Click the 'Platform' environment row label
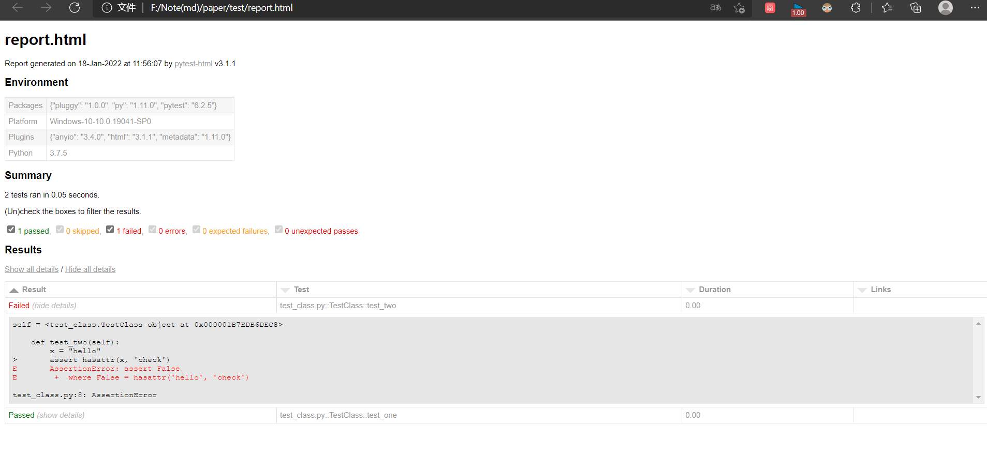 (x=23, y=122)
